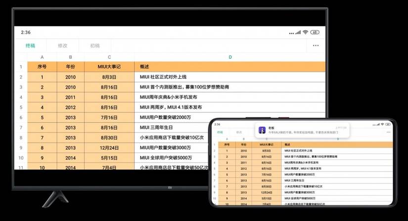The width and height of the screenshot is (408, 221).
Task: Select the 2012 year cell on the TV
Action: (x=71, y=107)
